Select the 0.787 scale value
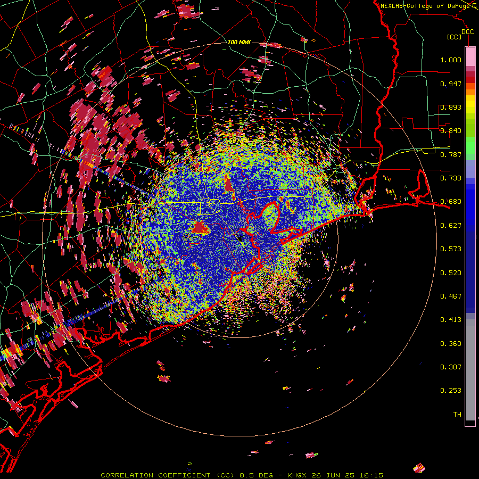 coord(451,154)
